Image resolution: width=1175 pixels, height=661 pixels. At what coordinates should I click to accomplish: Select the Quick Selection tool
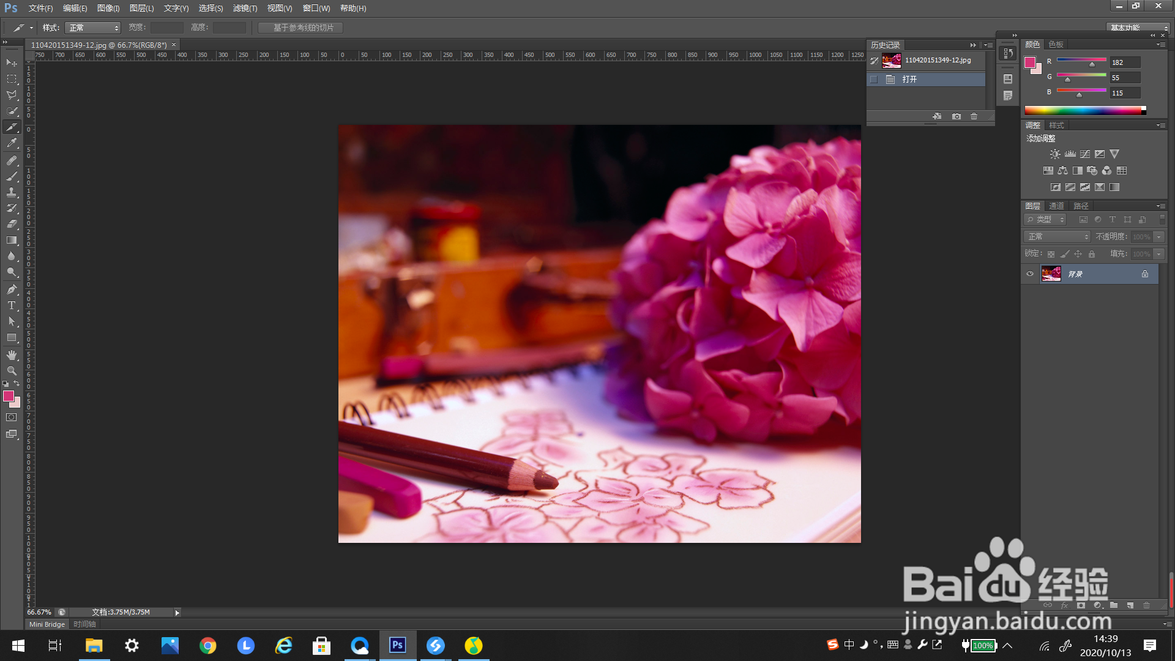click(12, 111)
